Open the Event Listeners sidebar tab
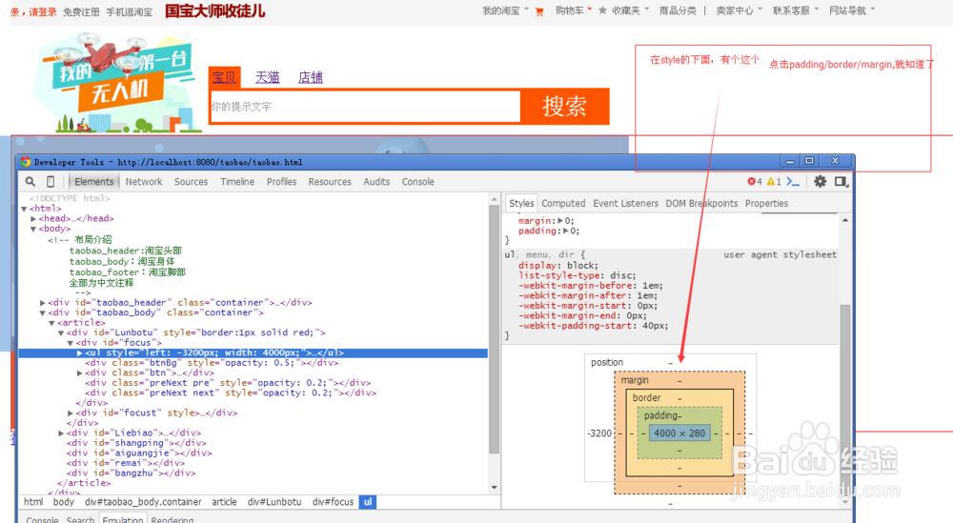 (x=625, y=204)
